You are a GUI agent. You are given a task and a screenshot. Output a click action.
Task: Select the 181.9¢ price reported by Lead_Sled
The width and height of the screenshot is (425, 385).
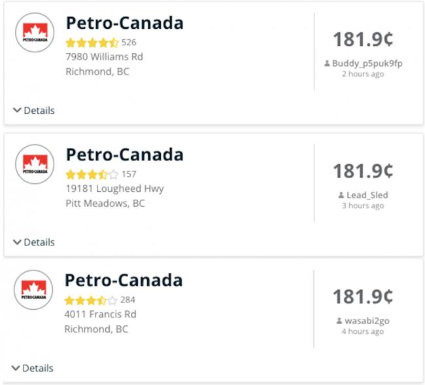363,171
